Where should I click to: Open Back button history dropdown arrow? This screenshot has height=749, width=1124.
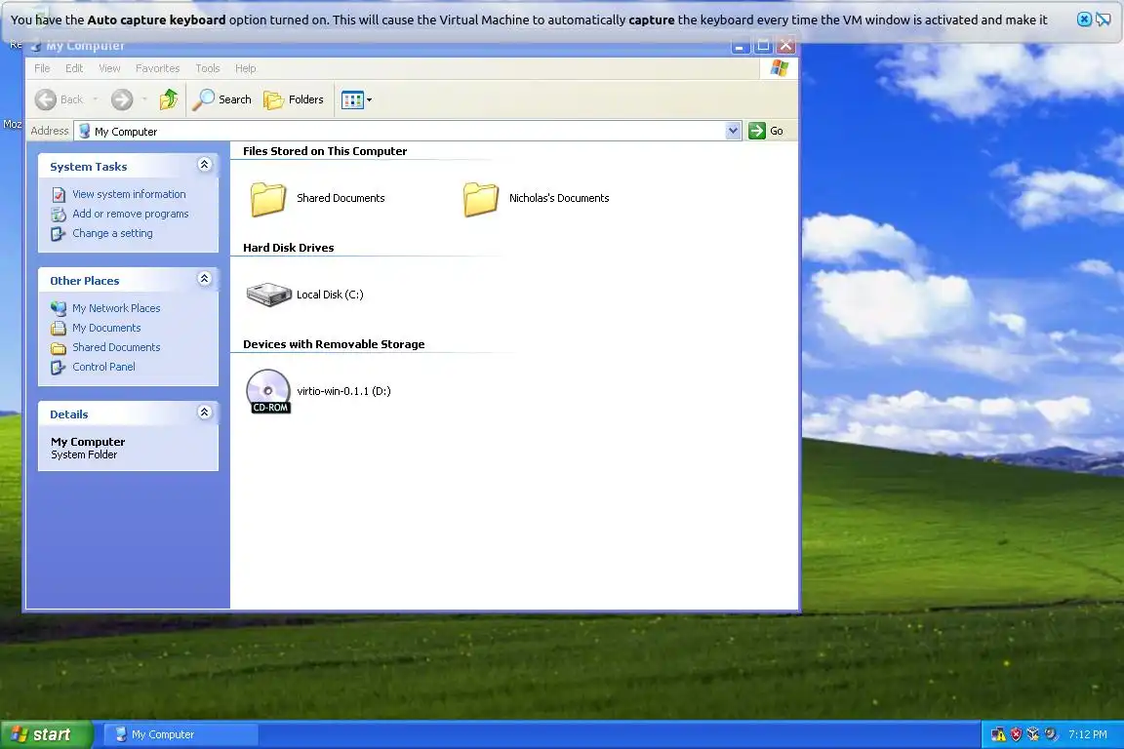click(x=96, y=99)
